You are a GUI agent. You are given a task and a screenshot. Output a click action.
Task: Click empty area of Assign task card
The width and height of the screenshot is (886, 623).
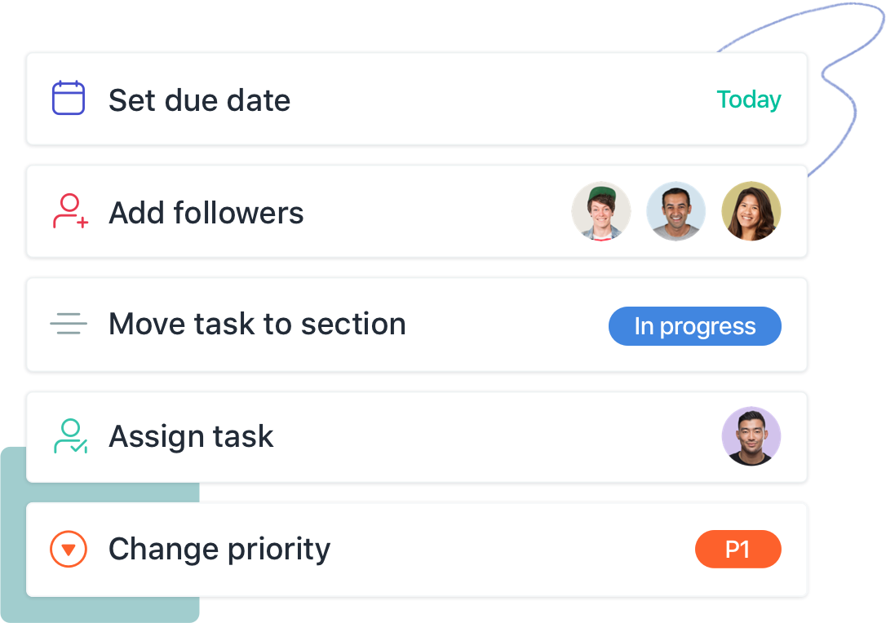click(x=497, y=437)
